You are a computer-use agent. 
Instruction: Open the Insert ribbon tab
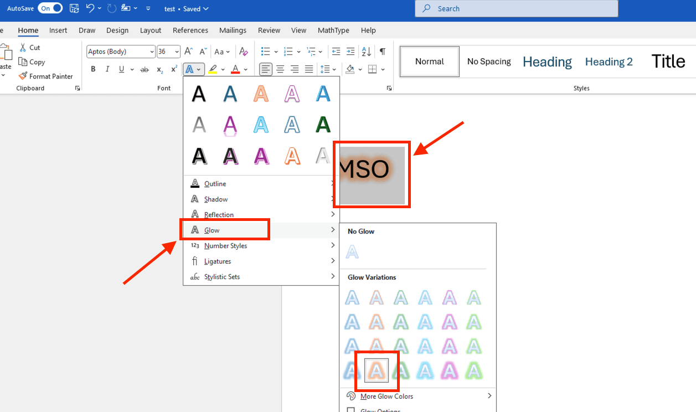58,30
